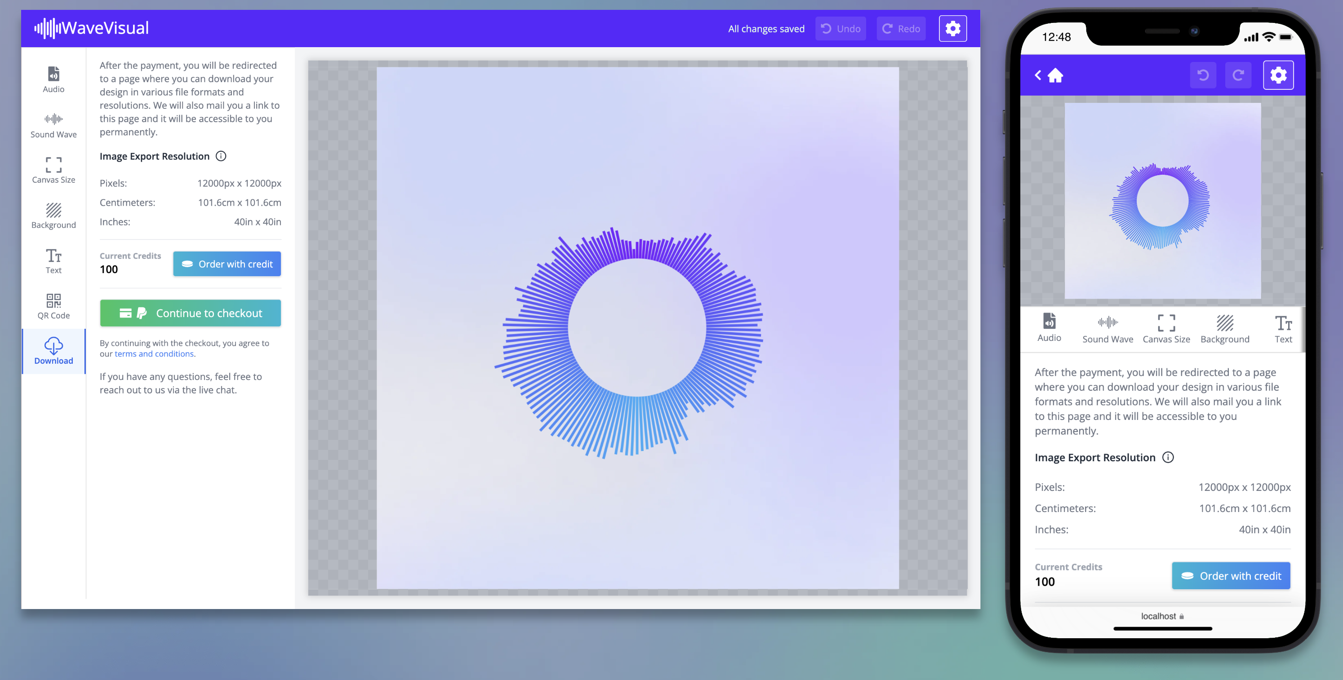Switch to the Download tab in sidebar
1343x680 pixels.
point(53,351)
